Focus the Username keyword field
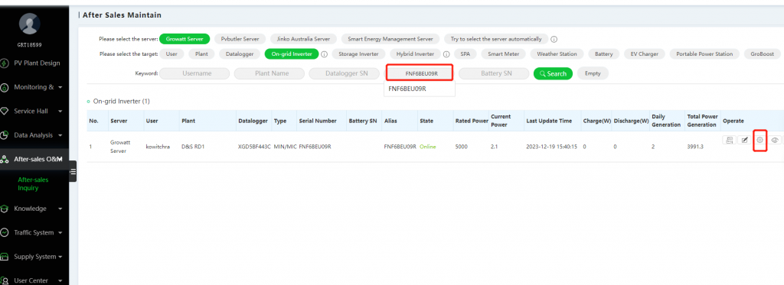Viewport: 784px width, 285px height. click(194, 73)
